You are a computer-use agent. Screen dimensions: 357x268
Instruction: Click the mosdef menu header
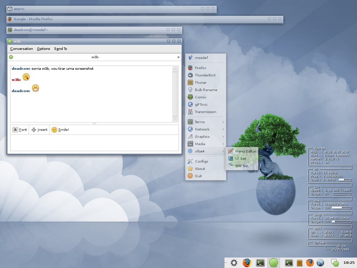[206, 58]
